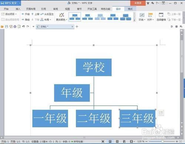The width and height of the screenshot is (185, 144).
Task: Switch to full screen view icon
Action: 103,142
